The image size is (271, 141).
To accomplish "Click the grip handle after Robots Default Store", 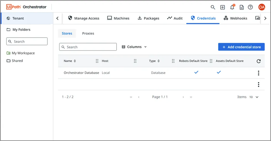I will point(211,61).
